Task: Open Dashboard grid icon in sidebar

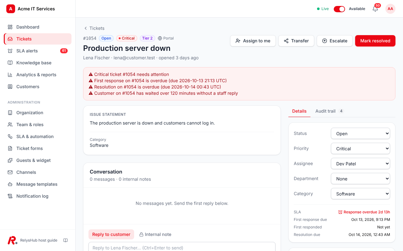Action: pos(10,27)
